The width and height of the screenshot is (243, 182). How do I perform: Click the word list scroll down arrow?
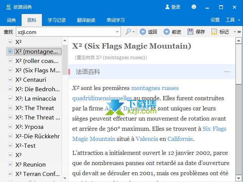65,178
